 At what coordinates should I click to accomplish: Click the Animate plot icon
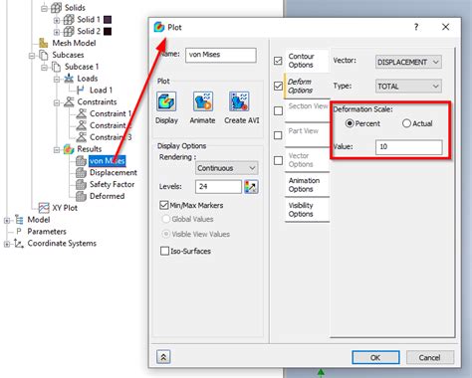[x=203, y=101]
